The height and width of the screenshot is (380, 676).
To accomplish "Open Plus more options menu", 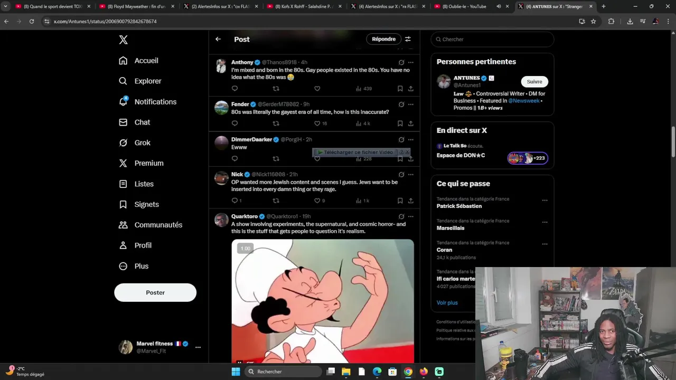I will [134, 267].
